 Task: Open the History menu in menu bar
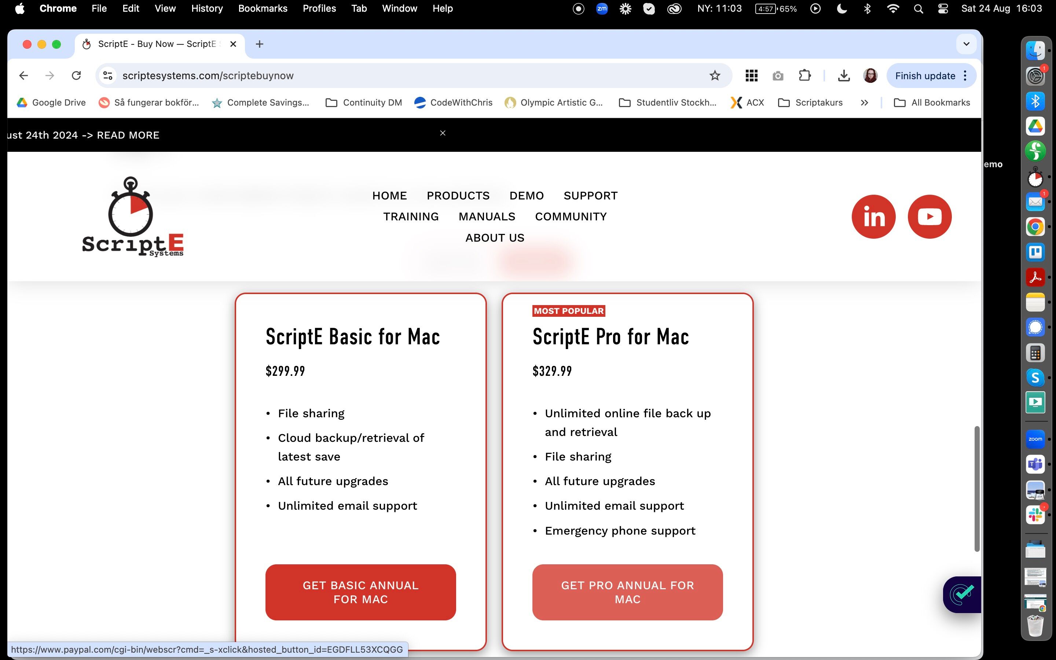click(207, 9)
